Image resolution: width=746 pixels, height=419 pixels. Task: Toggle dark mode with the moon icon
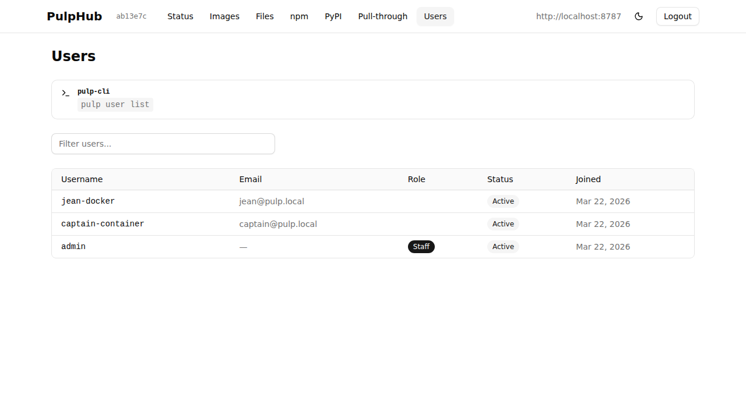point(639,16)
